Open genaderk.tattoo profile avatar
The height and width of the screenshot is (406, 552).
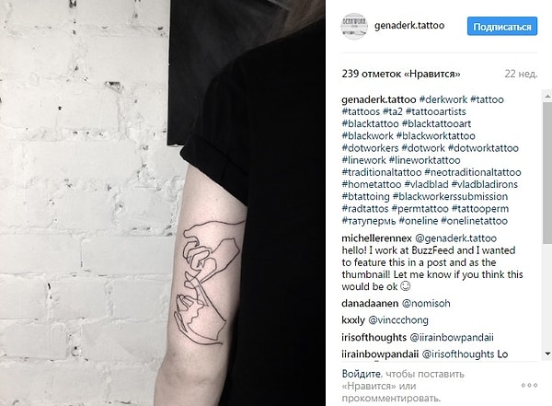tap(354, 26)
